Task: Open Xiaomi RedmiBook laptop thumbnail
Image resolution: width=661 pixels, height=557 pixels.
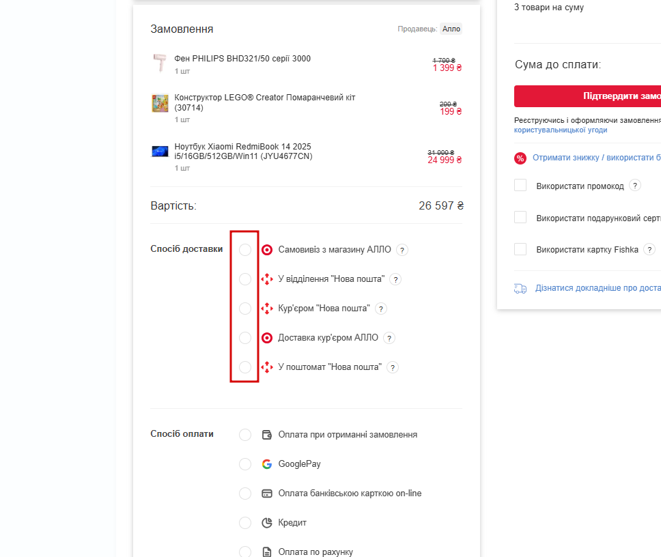Action: click(x=160, y=152)
